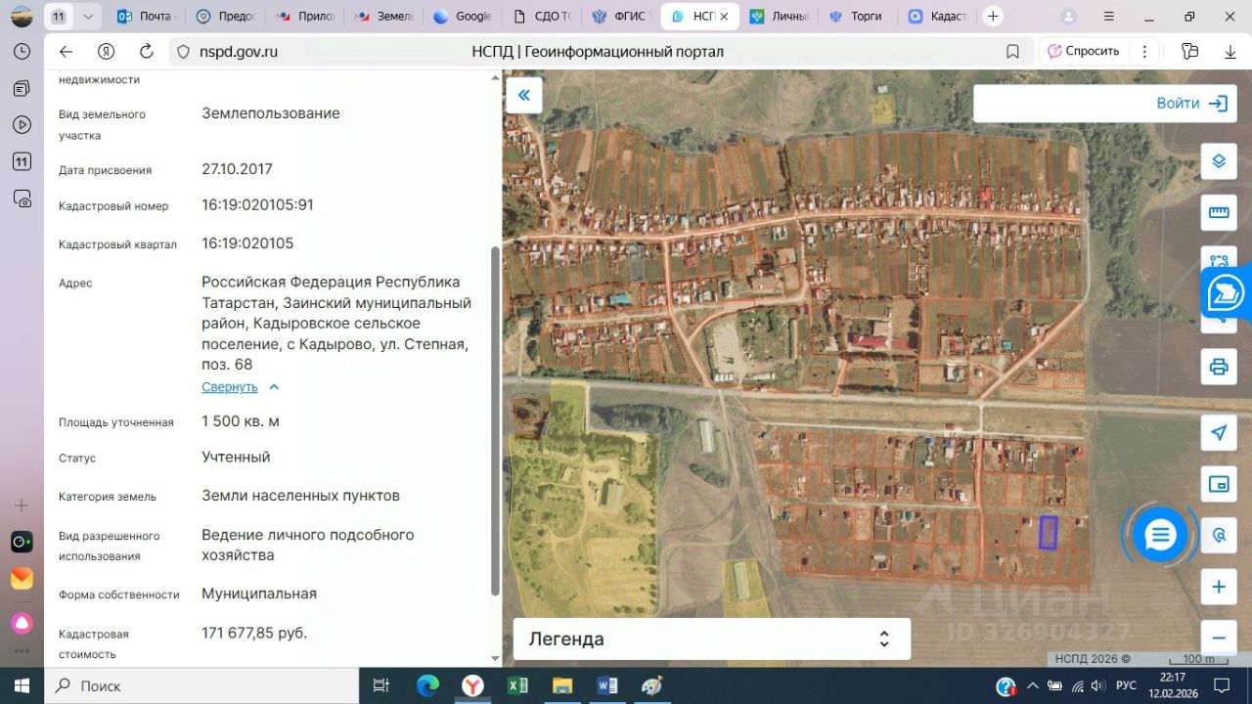Print the current map view

(x=1219, y=367)
